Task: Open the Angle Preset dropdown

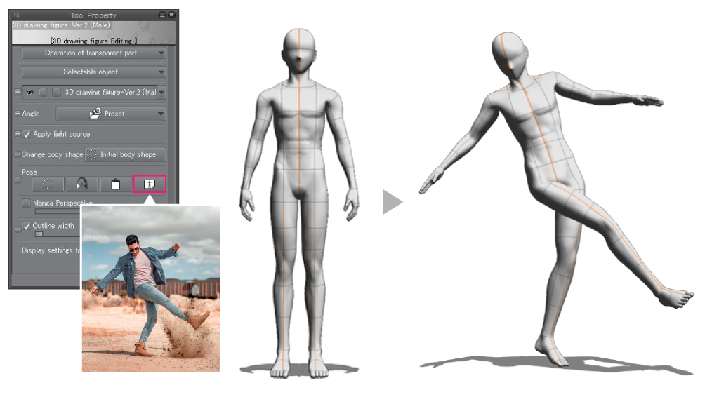Action: pos(111,114)
